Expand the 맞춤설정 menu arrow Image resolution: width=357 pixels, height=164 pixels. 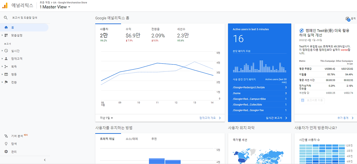pos(2,35)
